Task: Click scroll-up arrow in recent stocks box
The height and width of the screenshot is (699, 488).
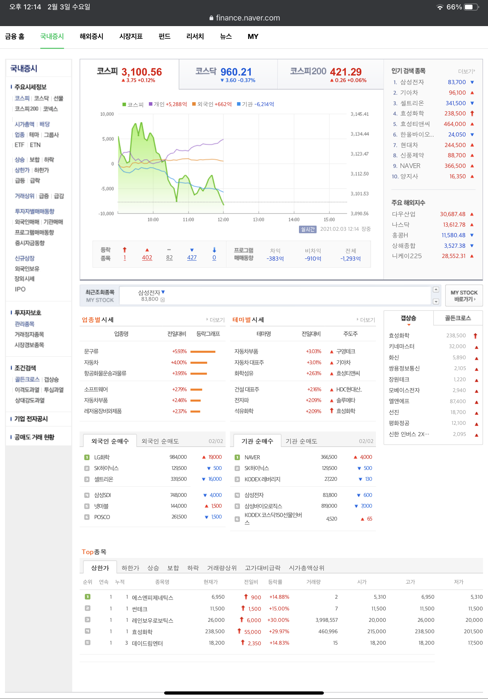Action: 436,289
